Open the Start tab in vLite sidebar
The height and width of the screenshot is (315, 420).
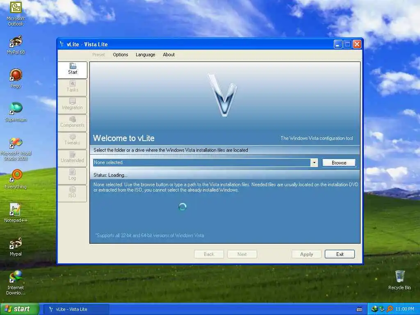(x=72, y=70)
